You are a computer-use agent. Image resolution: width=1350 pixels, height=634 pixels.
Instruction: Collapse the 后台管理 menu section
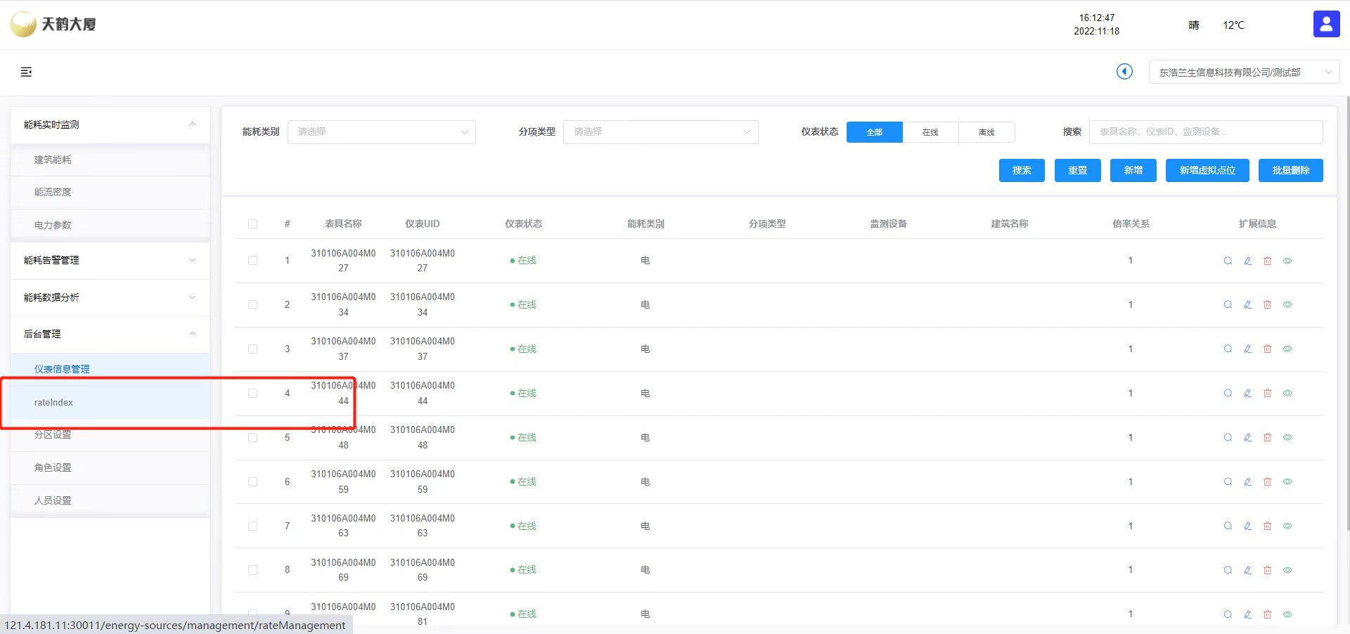coord(110,334)
